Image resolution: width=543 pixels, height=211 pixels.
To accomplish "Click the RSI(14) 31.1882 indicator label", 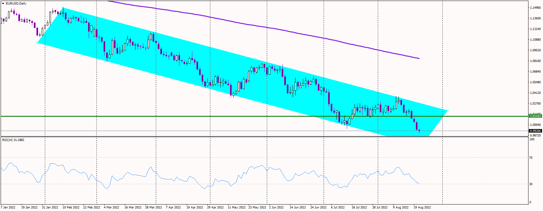I will [x=13, y=140].
